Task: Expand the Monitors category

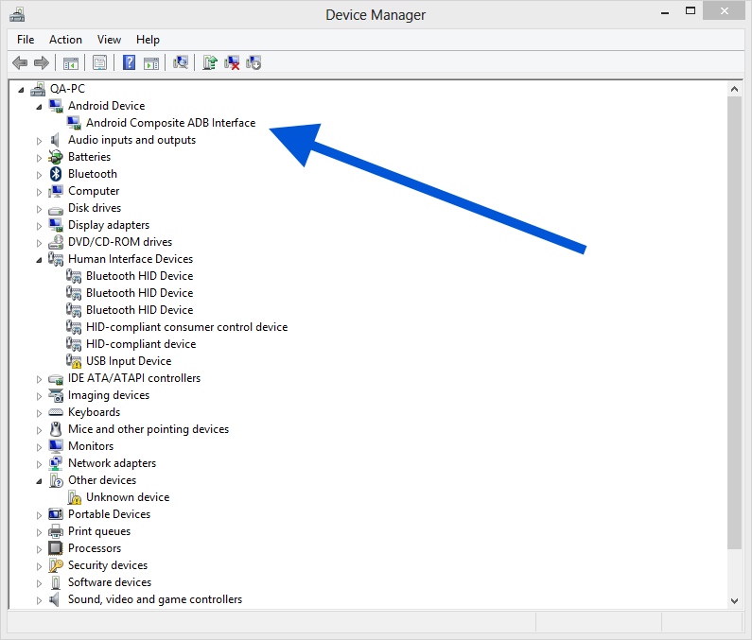Action: pyautogui.click(x=39, y=447)
